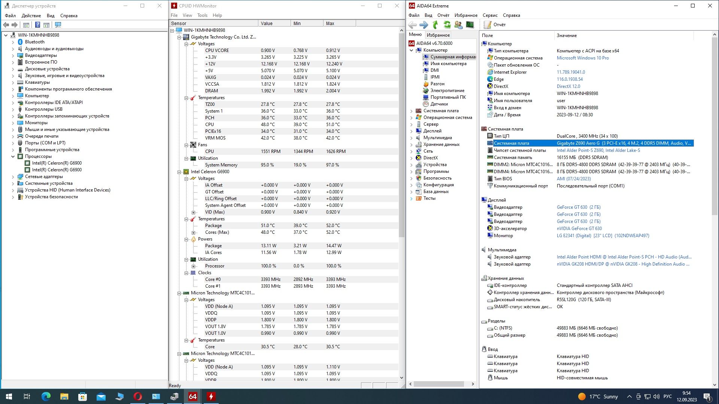Open Сервис menu in AIDA64
Screen dimensions: 719x404
click(x=490, y=15)
